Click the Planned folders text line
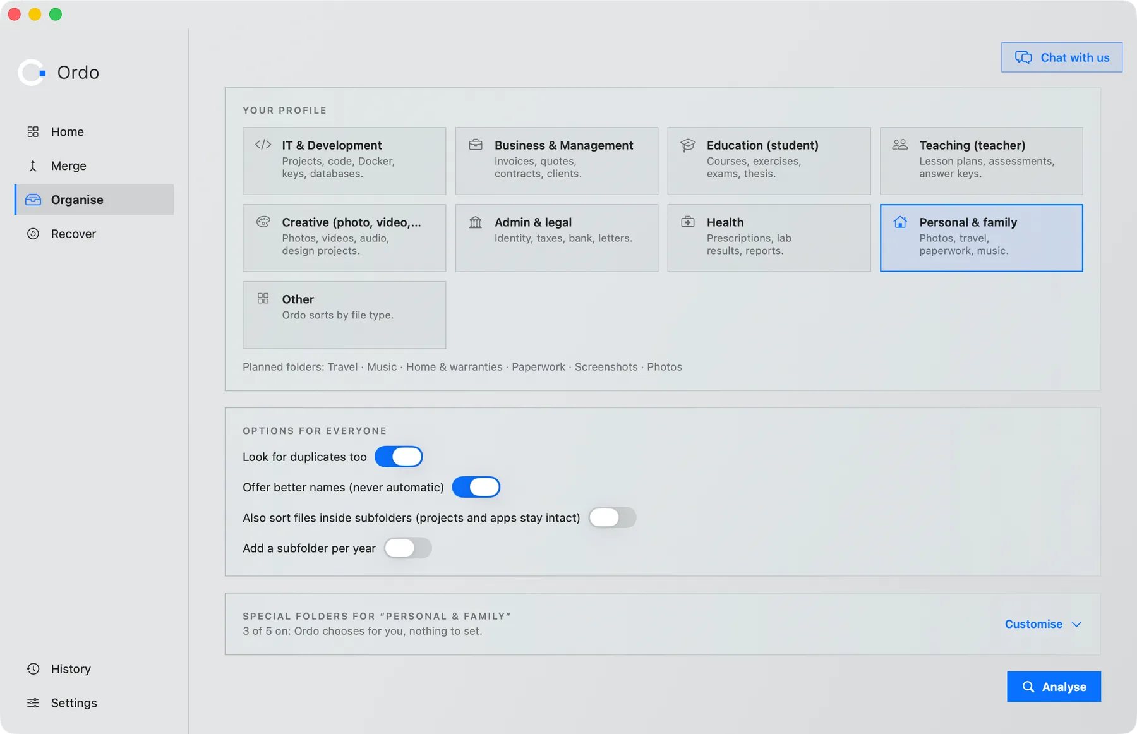1137x734 pixels. [462, 367]
